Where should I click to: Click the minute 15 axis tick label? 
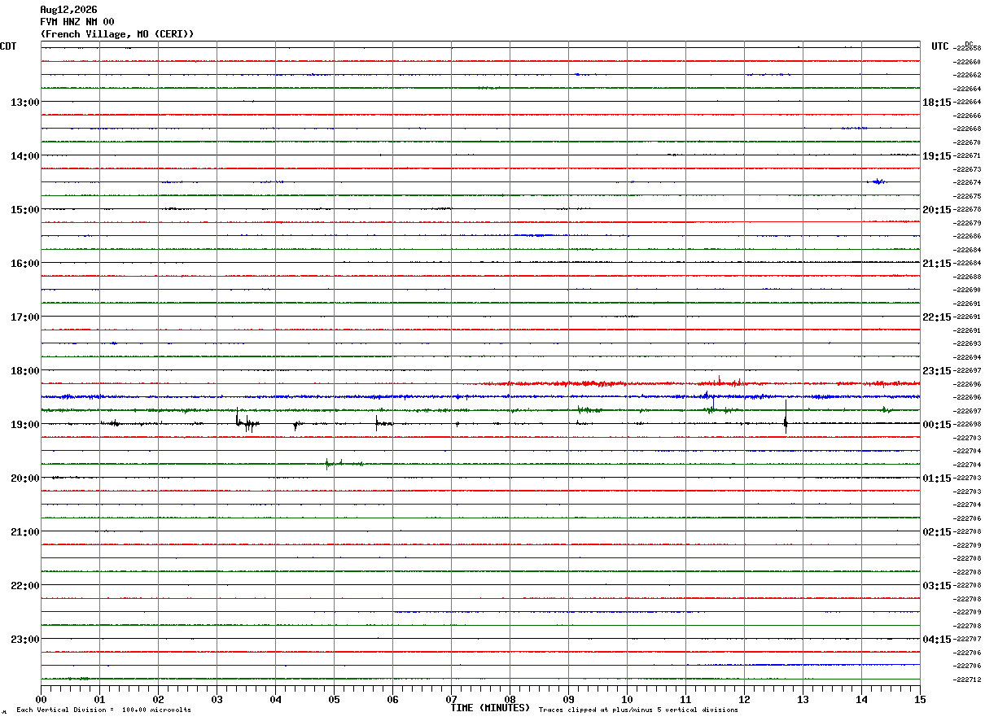(920, 700)
